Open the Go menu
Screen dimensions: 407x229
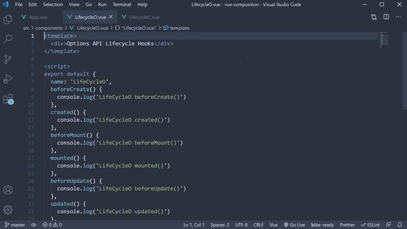click(x=88, y=4)
